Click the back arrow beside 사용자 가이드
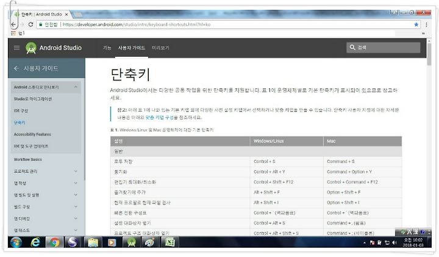 [x=16, y=68]
